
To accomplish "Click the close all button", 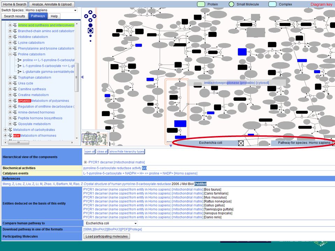I will pyautogui.click(x=102, y=152).
